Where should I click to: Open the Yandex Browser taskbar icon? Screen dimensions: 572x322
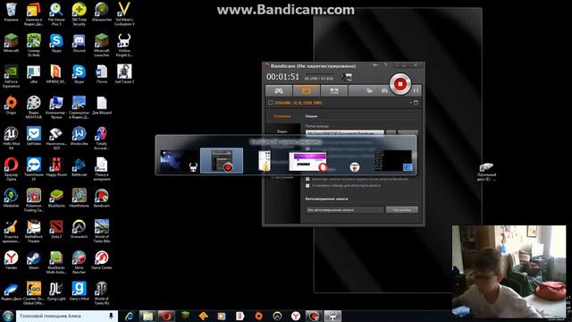[x=296, y=316]
